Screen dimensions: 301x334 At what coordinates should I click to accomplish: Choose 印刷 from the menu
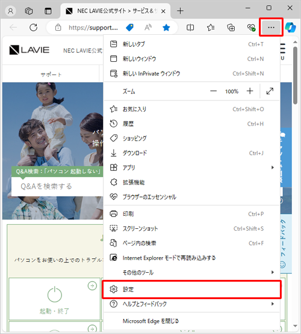191,214
